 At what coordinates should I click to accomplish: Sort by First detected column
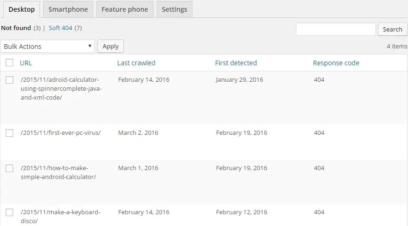click(236, 63)
